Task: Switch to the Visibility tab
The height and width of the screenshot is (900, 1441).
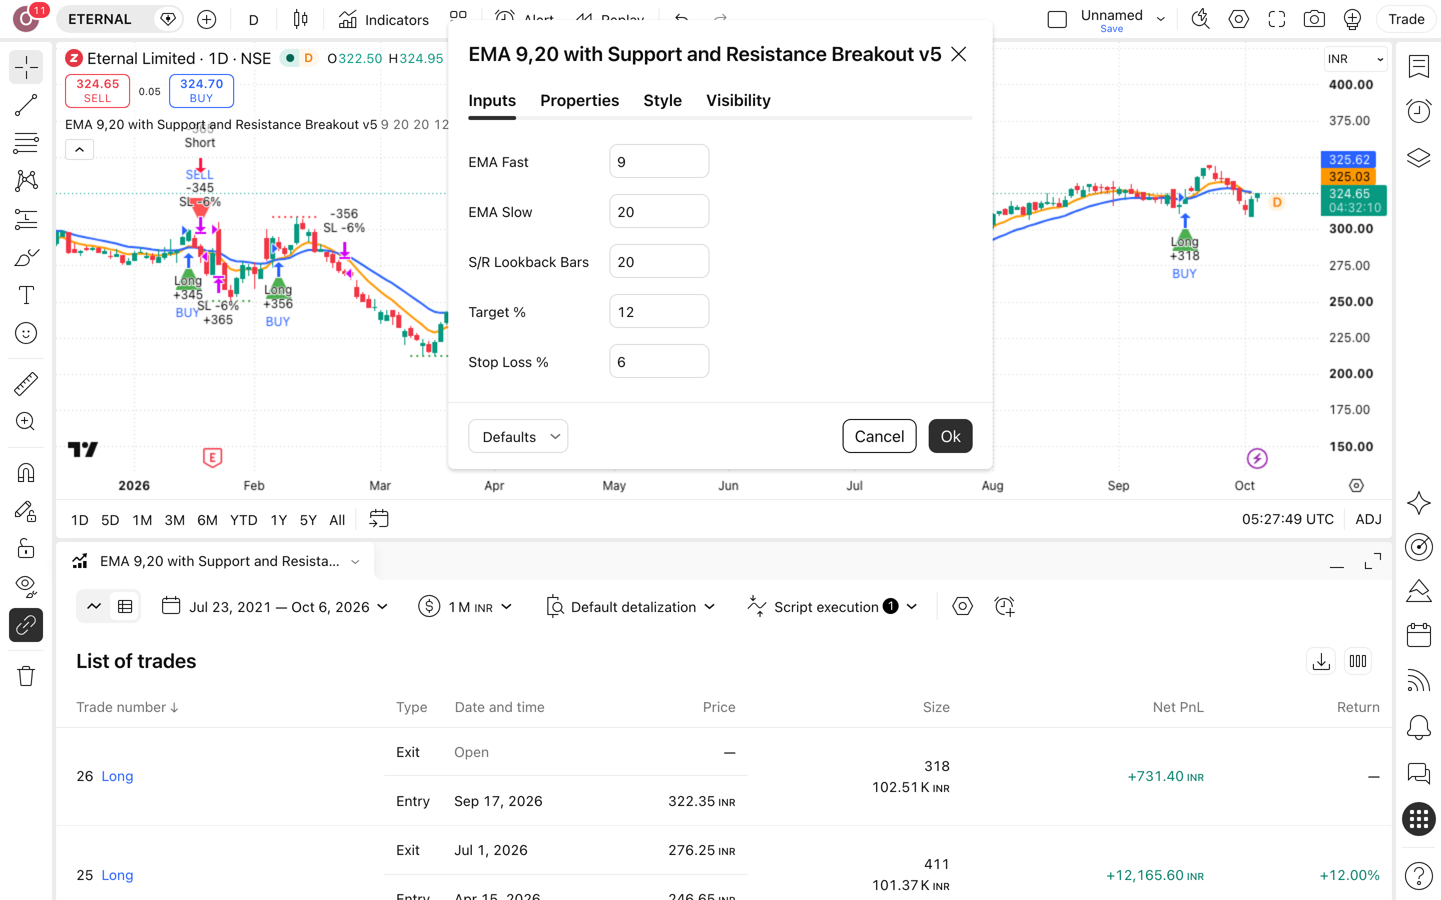Action: pos(738,100)
